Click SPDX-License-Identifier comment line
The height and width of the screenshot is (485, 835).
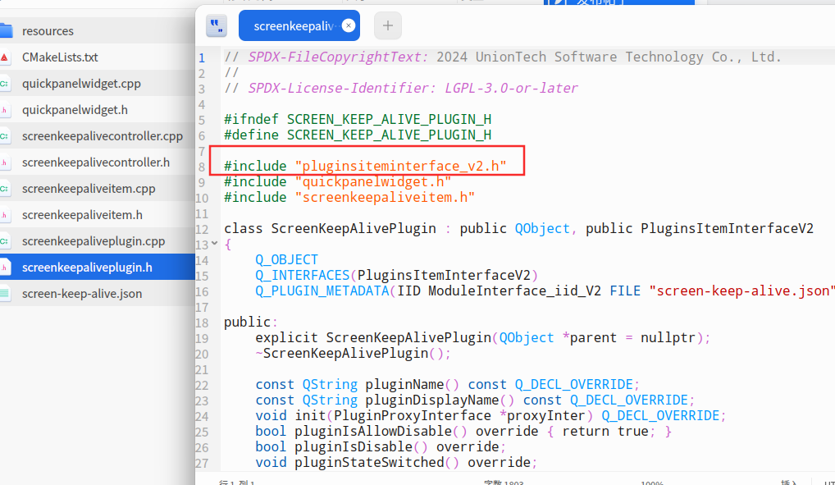[400, 89]
